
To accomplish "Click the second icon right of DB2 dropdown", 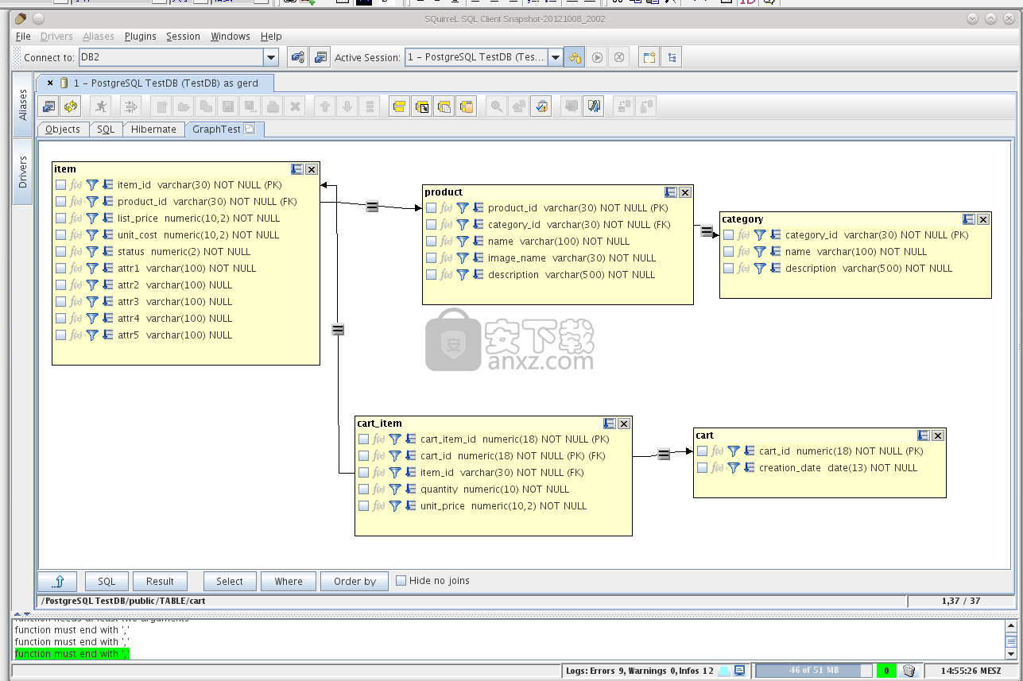I will [x=320, y=57].
